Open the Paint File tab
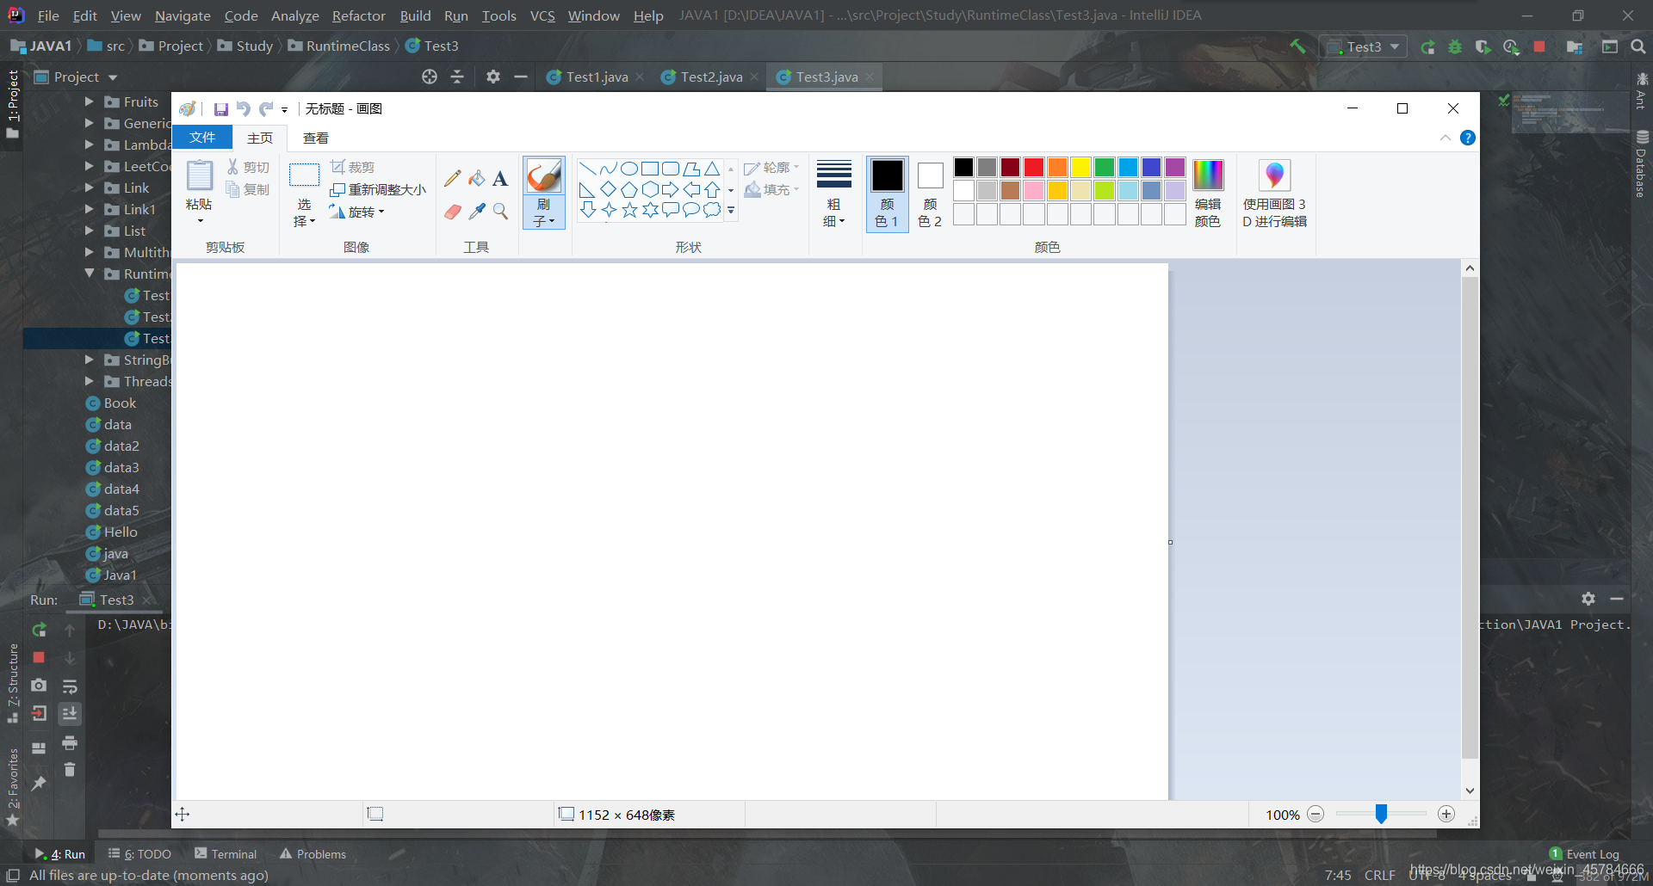 point(202,138)
